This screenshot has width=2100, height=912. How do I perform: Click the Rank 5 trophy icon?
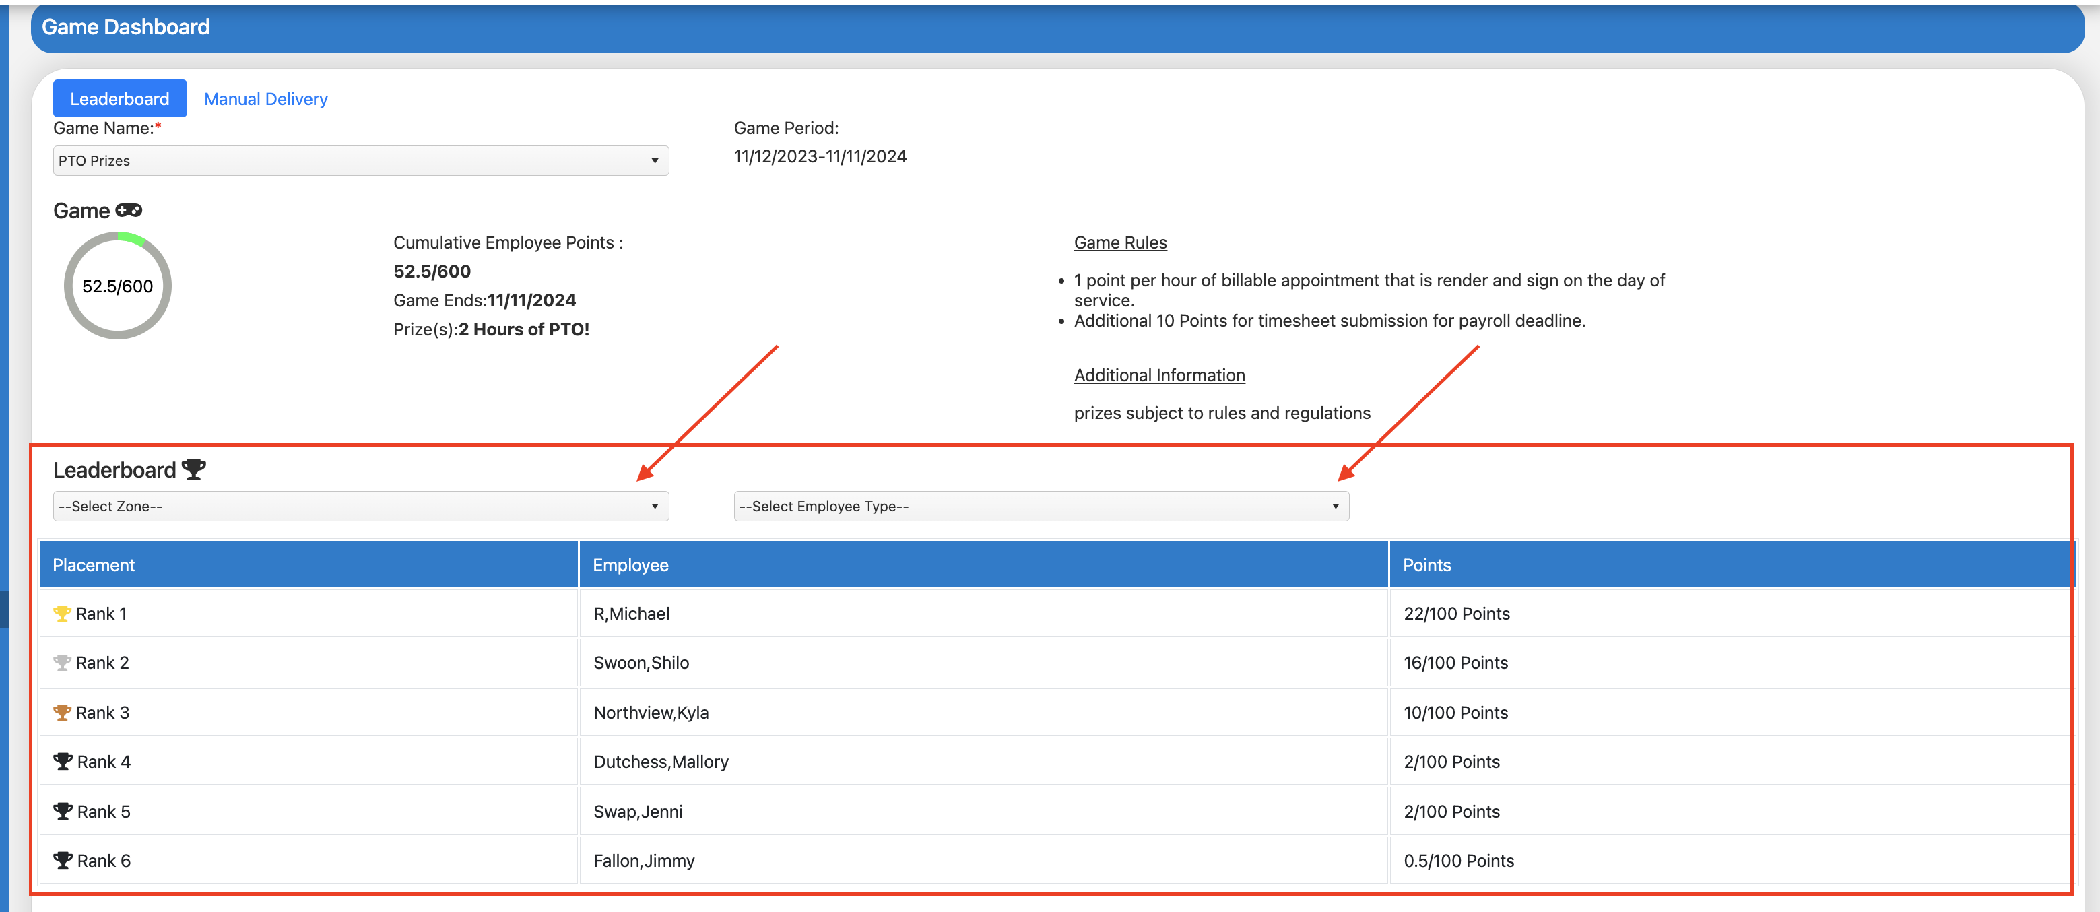(63, 811)
